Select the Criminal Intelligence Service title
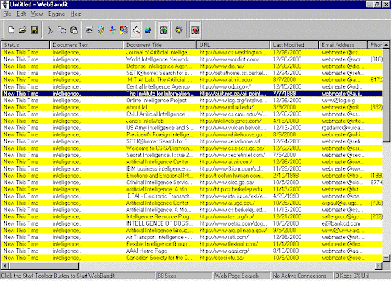Viewport: 392px width, 282px height. pos(159,182)
